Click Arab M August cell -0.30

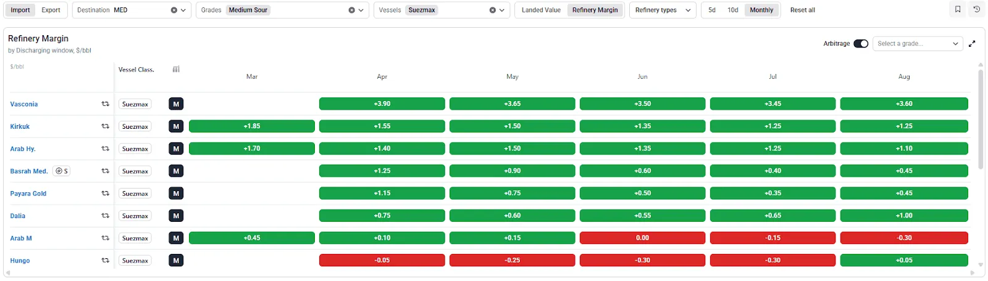click(904, 238)
